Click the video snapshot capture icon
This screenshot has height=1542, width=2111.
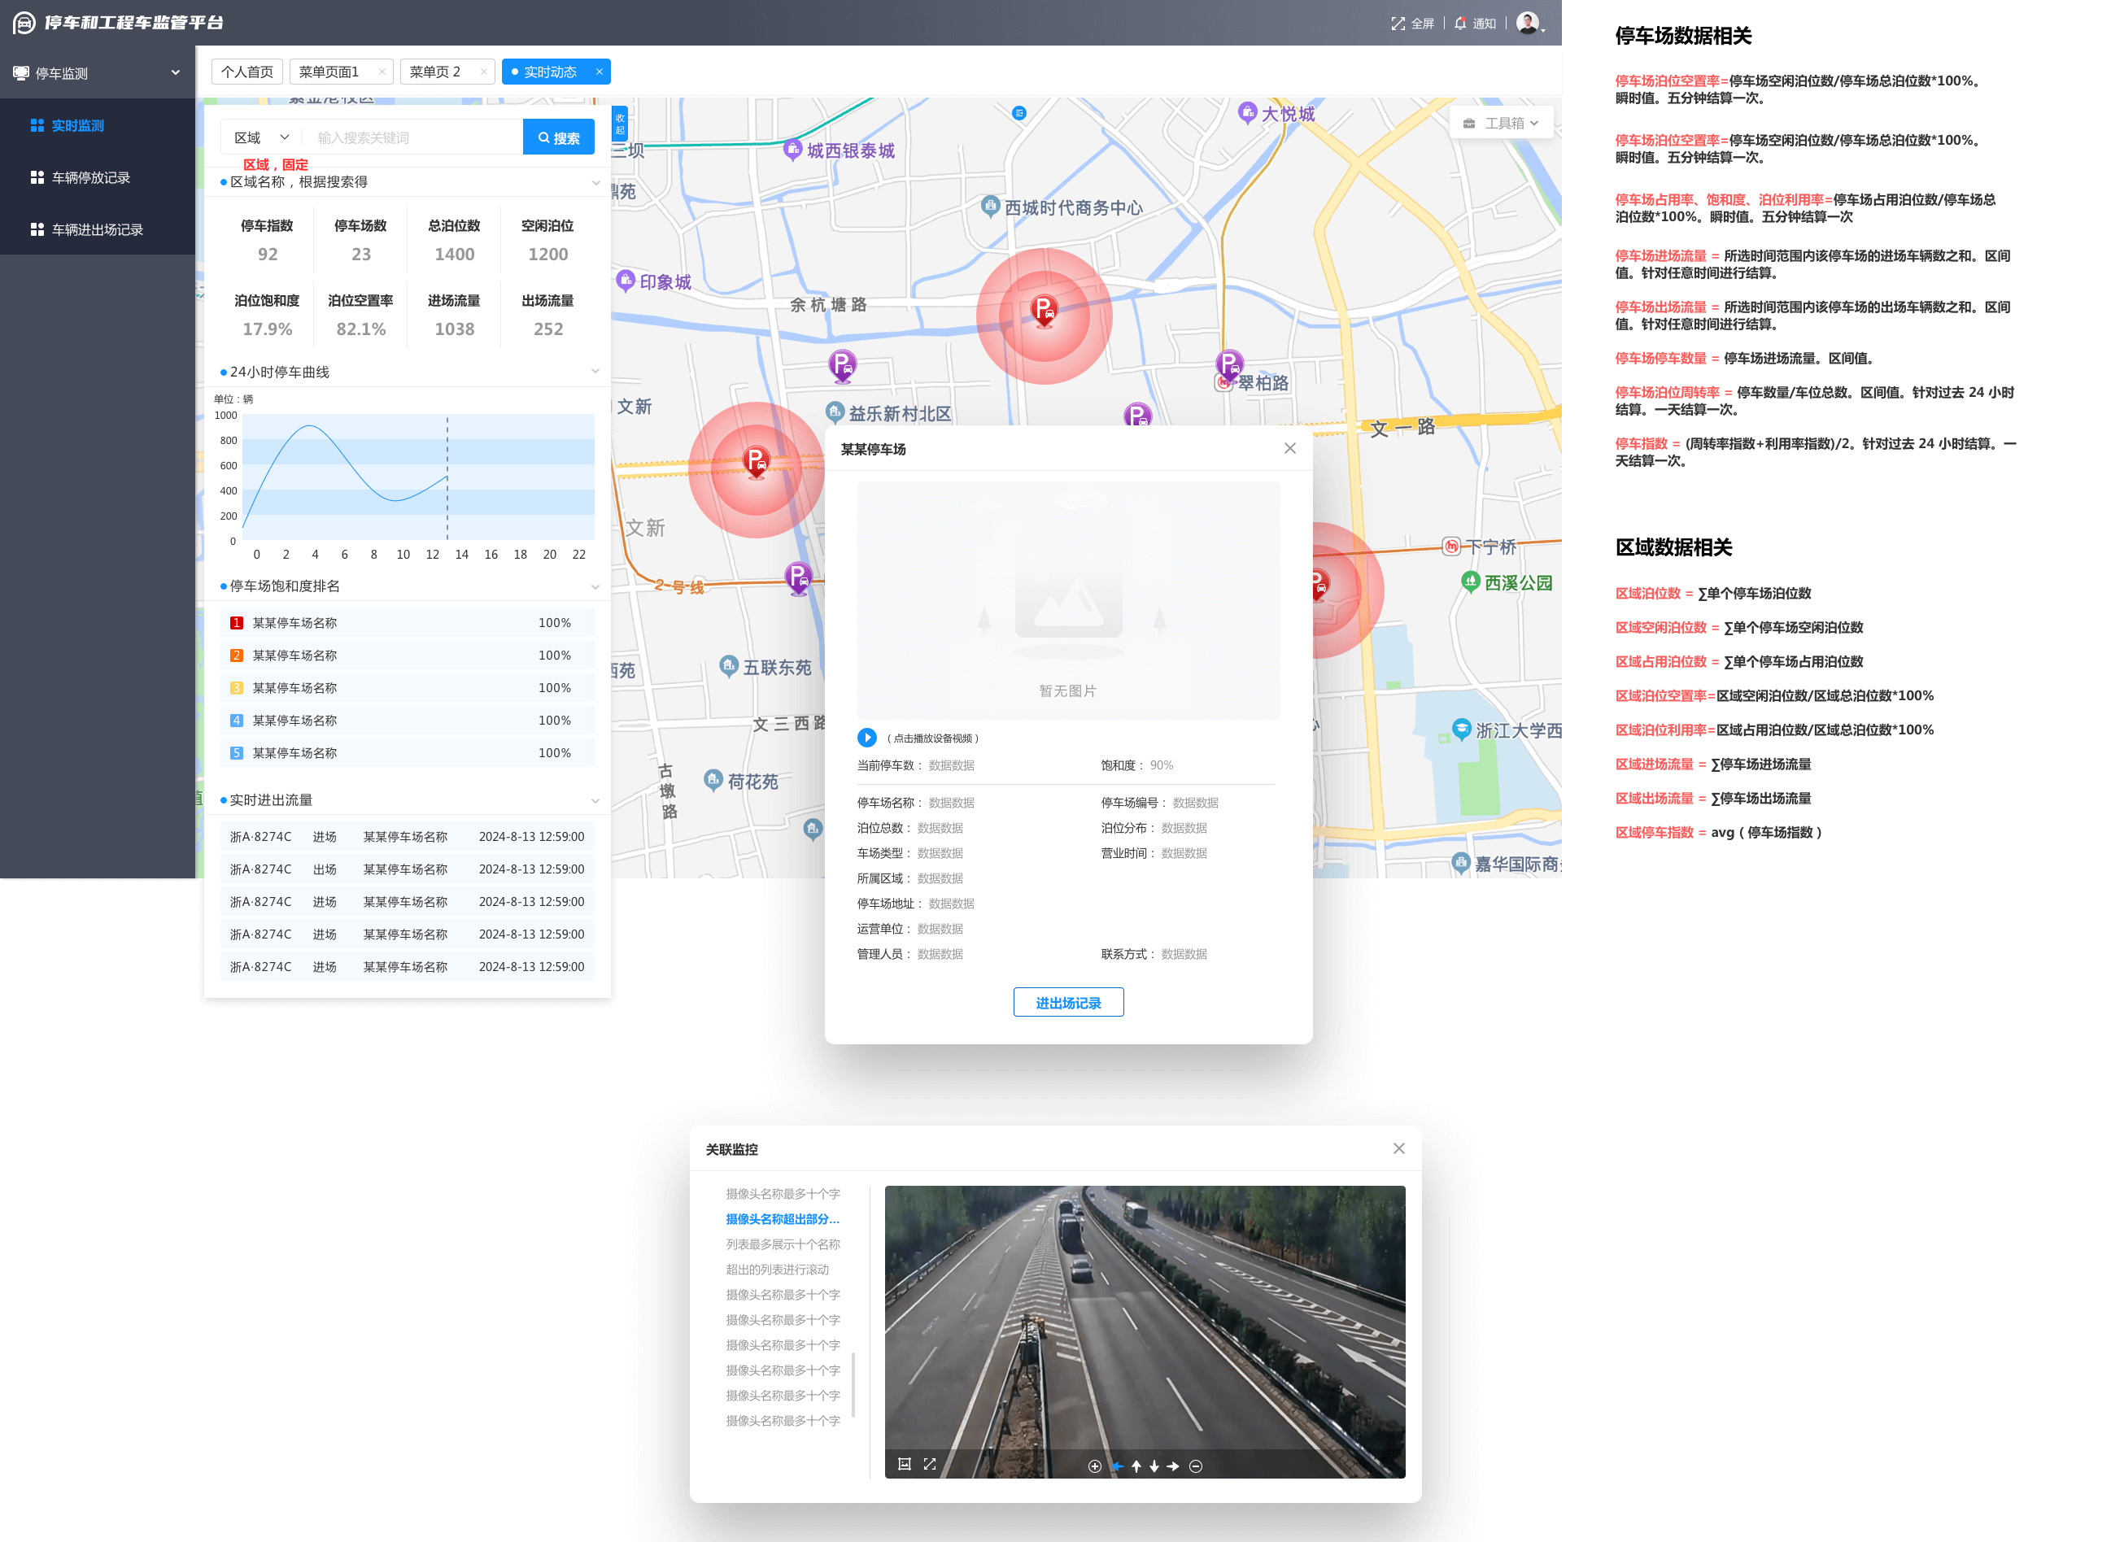[904, 1465]
